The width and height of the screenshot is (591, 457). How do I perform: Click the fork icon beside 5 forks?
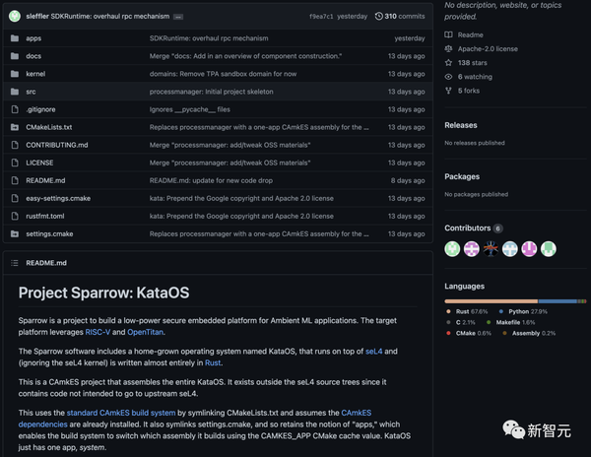coord(449,90)
